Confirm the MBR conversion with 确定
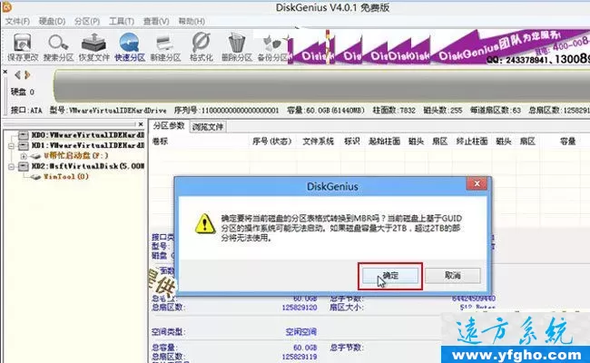 click(x=390, y=276)
